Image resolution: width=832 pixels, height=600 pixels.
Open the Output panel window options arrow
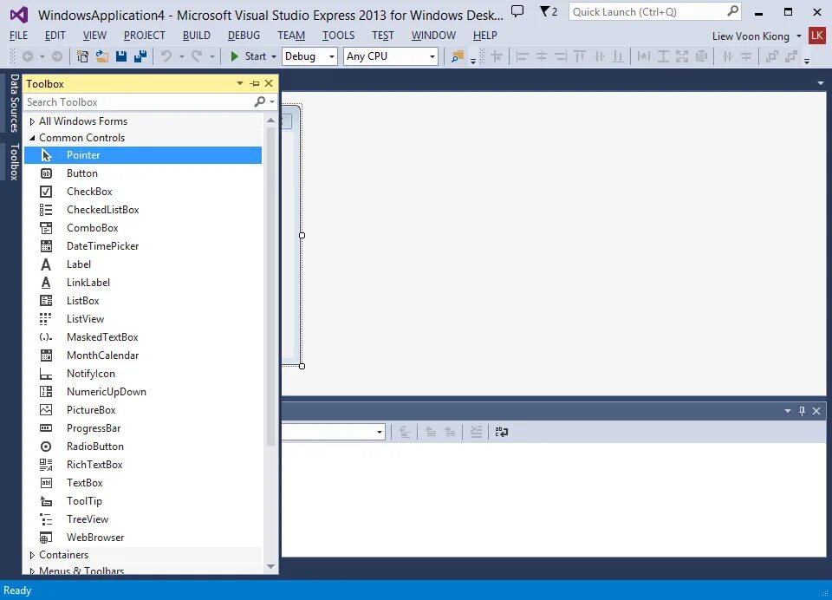tap(788, 411)
